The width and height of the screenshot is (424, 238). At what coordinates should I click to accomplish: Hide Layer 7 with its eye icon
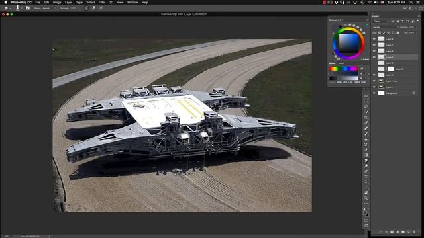click(374, 45)
